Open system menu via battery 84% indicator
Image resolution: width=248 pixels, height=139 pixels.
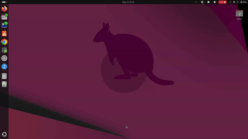coord(243,2)
